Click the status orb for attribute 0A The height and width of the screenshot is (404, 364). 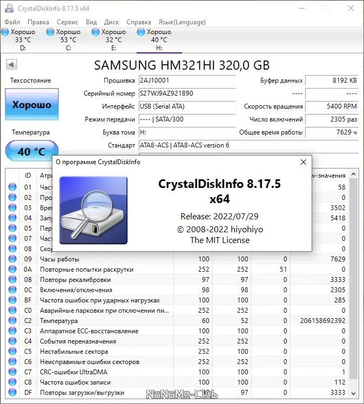(x=12, y=269)
